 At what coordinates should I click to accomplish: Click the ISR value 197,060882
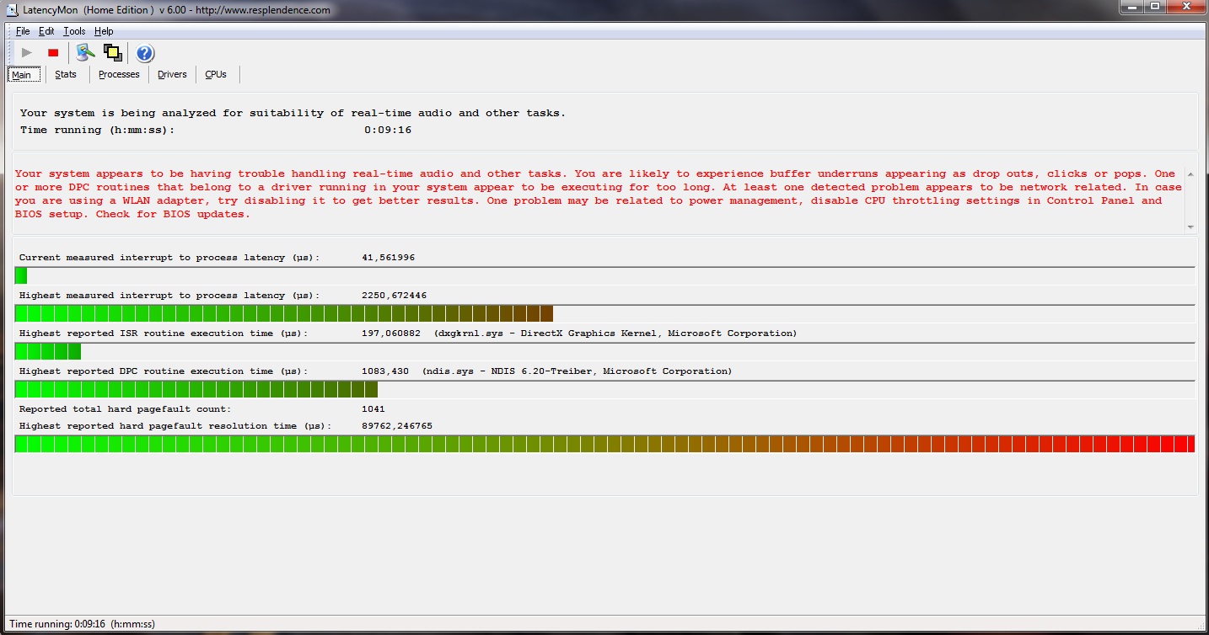coord(391,334)
